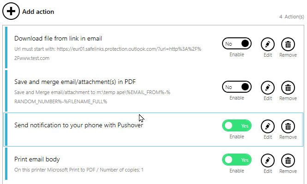Select the Save and merge email/attachment(s) row
The height and width of the screenshot is (184, 307).
(153, 91)
